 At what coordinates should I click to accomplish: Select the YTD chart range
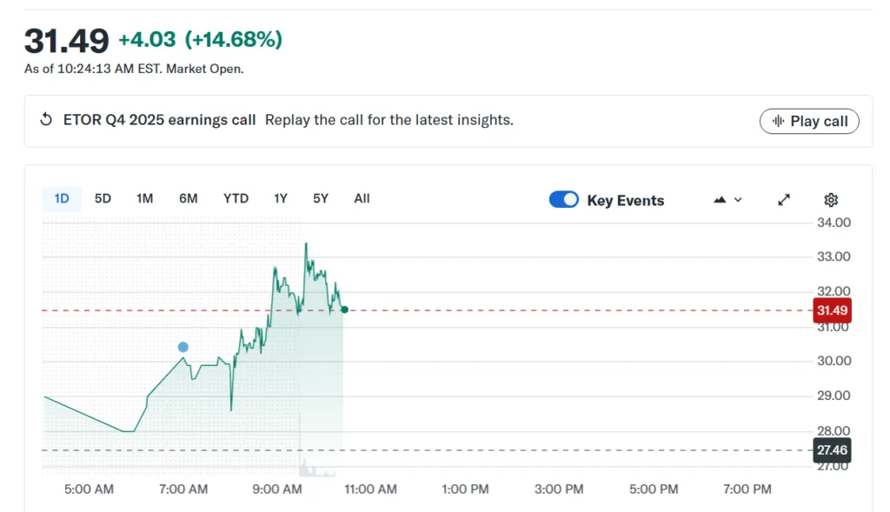pyautogui.click(x=236, y=198)
